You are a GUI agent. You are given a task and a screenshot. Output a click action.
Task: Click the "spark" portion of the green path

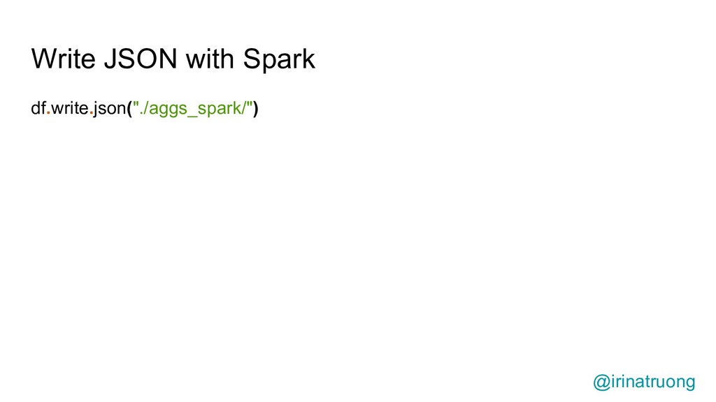click(x=219, y=110)
